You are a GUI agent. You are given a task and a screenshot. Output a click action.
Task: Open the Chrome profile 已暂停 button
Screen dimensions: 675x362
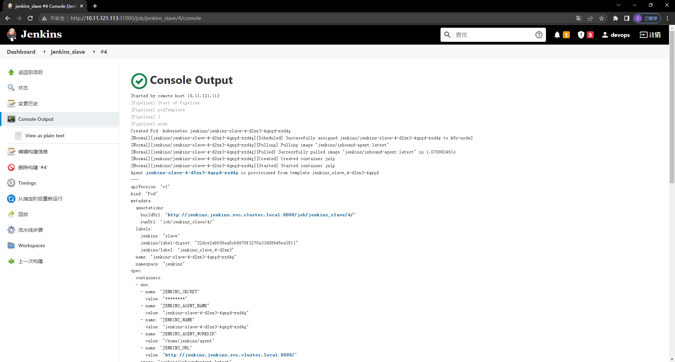click(647, 18)
